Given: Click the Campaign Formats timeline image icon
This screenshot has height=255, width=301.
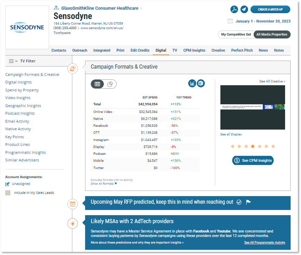Looking at the screenshot, I should pos(73,69).
